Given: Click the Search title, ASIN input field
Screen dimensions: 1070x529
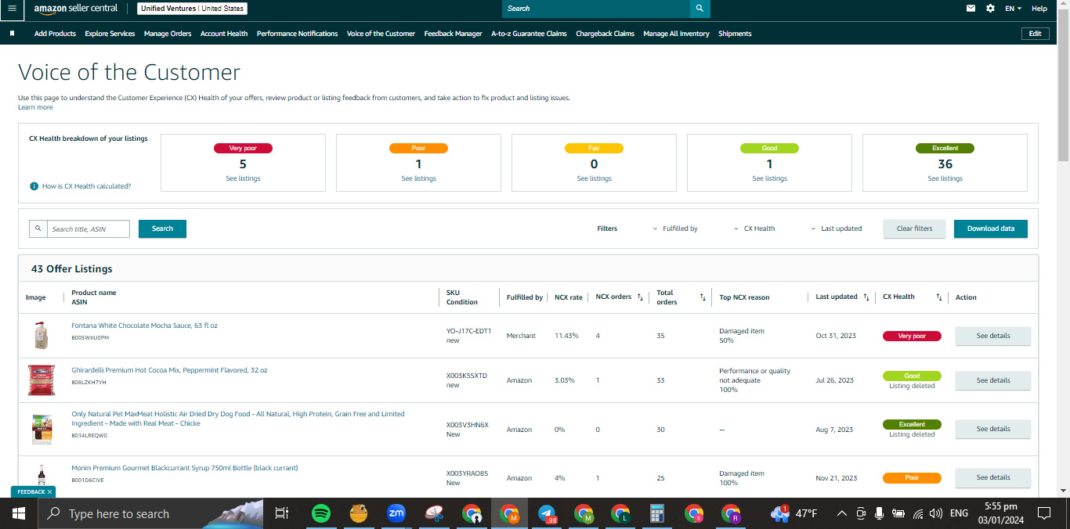Looking at the screenshot, I should coord(89,229).
